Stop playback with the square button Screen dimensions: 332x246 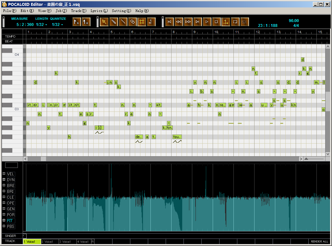(216, 22)
